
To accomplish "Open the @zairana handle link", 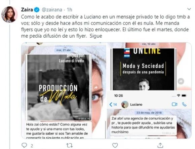I will tap(52, 10).
